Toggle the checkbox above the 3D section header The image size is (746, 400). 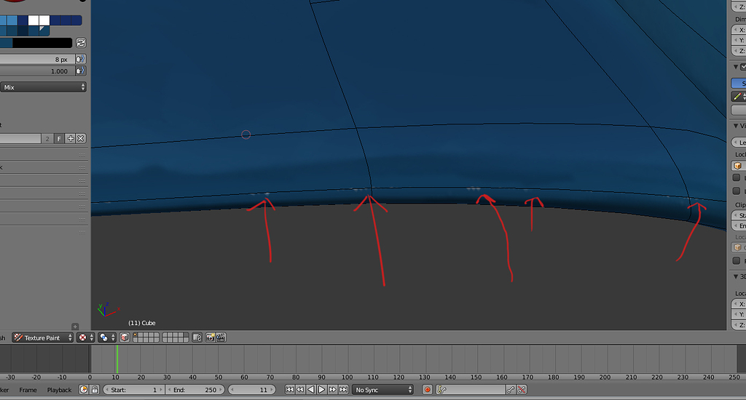(737, 261)
